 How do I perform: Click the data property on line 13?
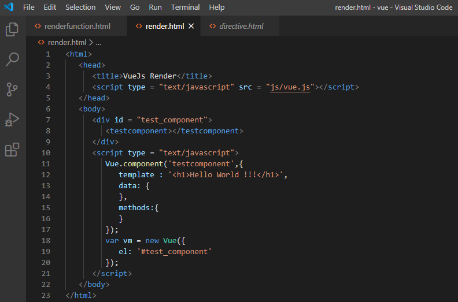[127, 186]
